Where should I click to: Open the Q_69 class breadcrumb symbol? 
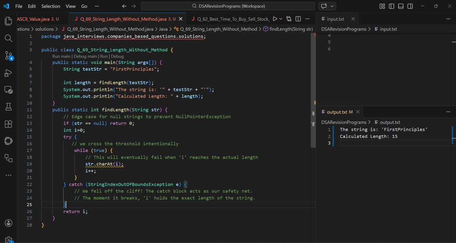coord(216,29)
